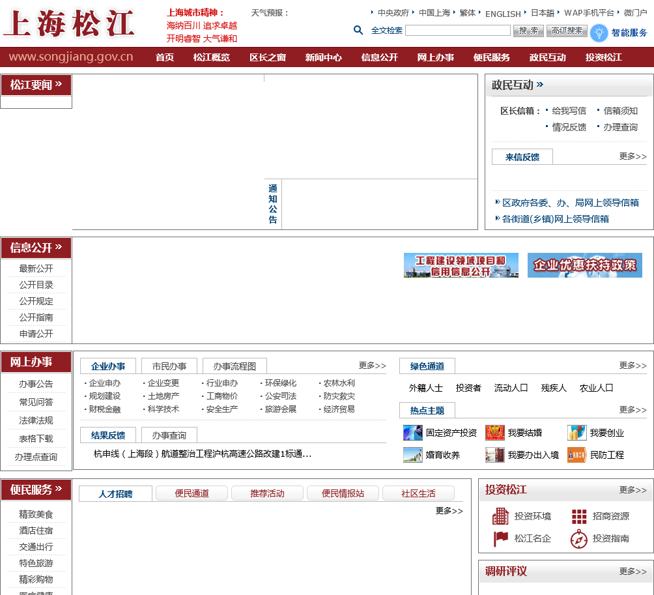The width and height of the screenshot is (654, 595).
Task: Open 最新公开 in the sidebar
Action: (x=36, y=268)
